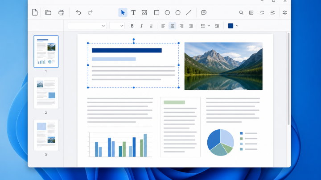The width and height of the screenshot is (321, 180).
Task: Choose the insert image tool
Action: [x=144, y=12]
